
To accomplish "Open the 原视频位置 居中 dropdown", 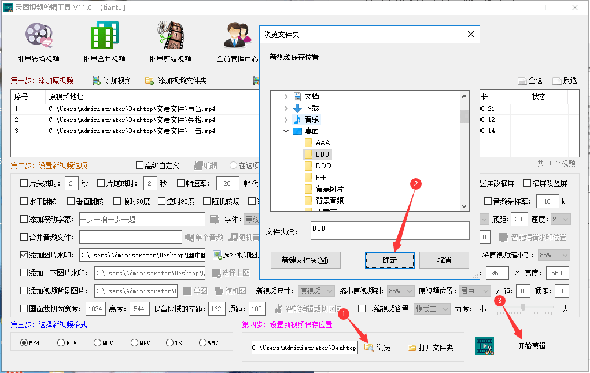I will (475, 291).
